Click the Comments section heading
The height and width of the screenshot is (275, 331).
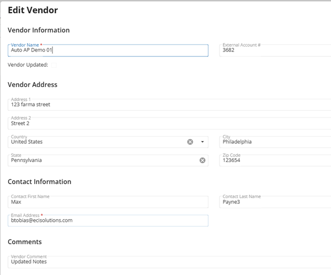(x=25, y=242)
